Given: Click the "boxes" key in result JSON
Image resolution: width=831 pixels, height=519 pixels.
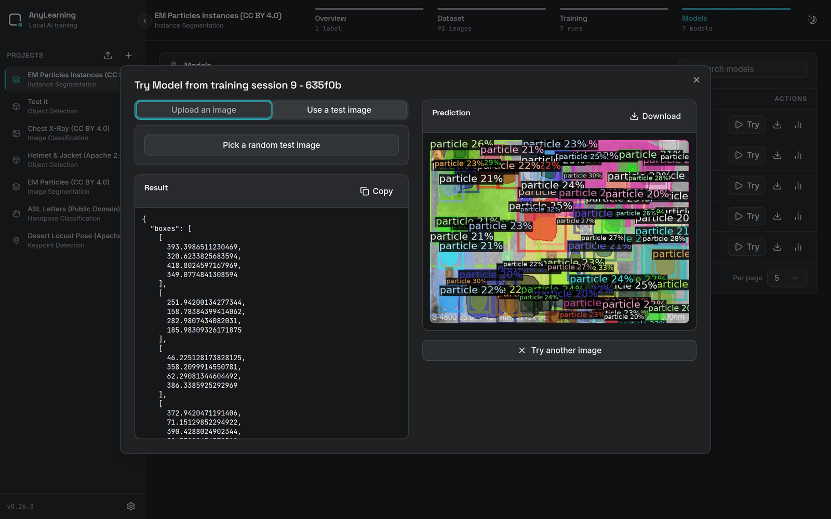Looking at the screenshot, I should click(165, 228).
